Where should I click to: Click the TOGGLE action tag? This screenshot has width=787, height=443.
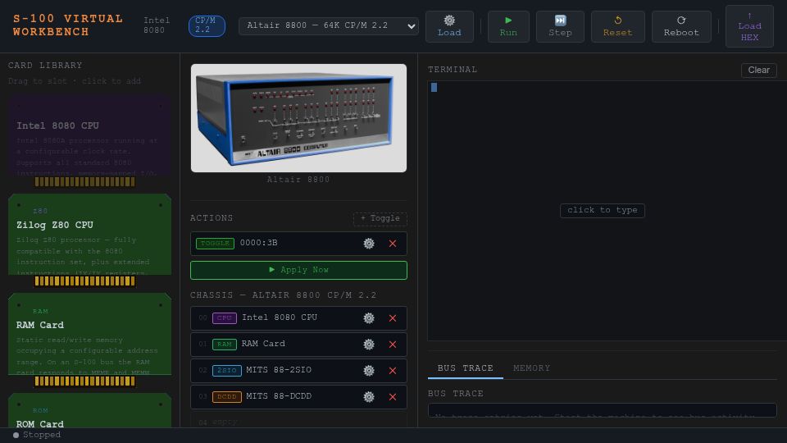click(x=215, y=244)
